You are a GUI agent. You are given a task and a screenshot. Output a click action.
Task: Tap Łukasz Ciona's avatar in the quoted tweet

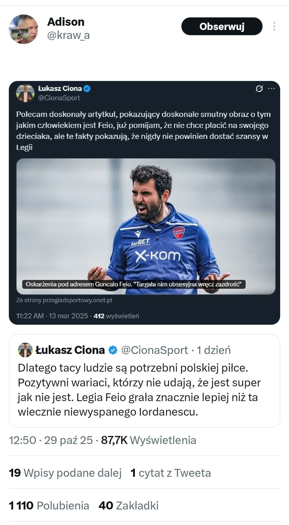(25, 350)
